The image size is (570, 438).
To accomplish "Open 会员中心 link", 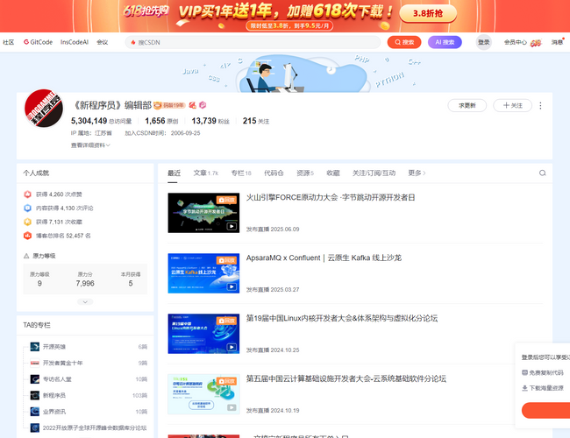I will click(x=515, y=42).
